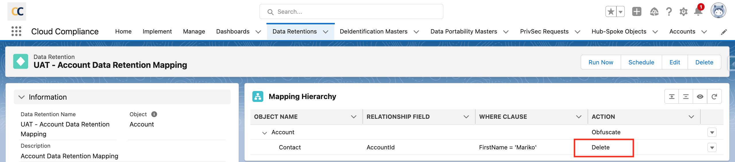Screen dimensions: 735x162
Task: Click the Help question mark icon
Action: (x=669, y=12)
